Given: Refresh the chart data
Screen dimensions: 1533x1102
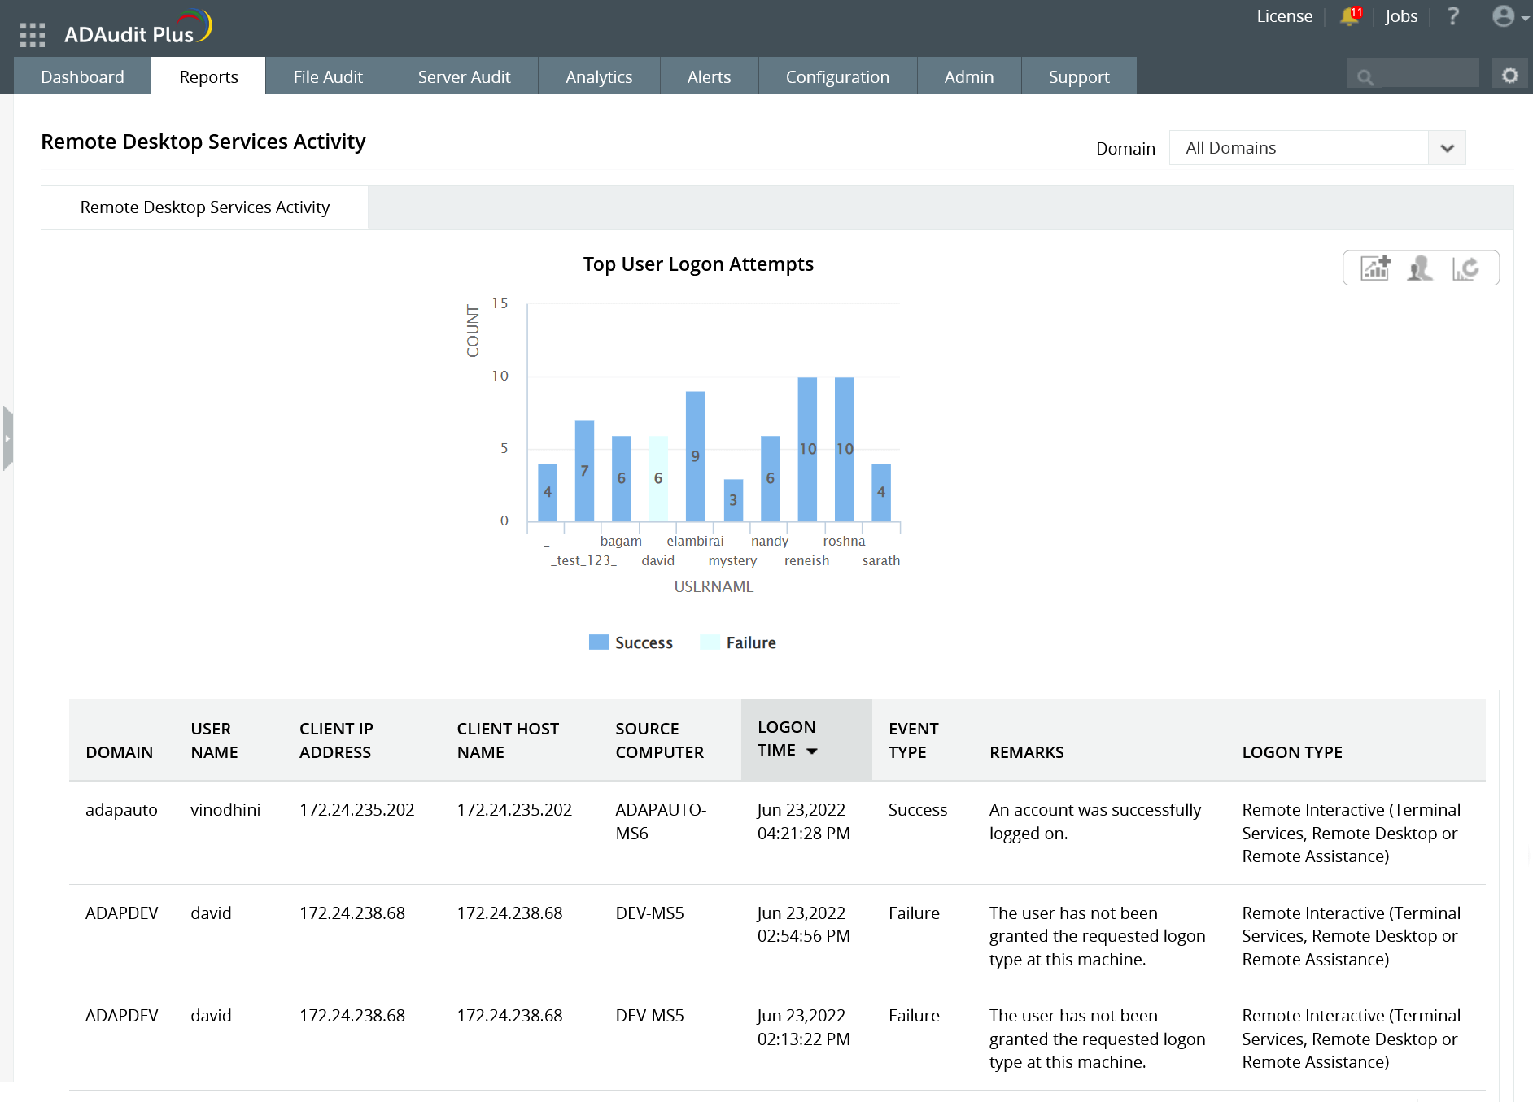Looking at the screenshot, I should [x=1468, y=268].
